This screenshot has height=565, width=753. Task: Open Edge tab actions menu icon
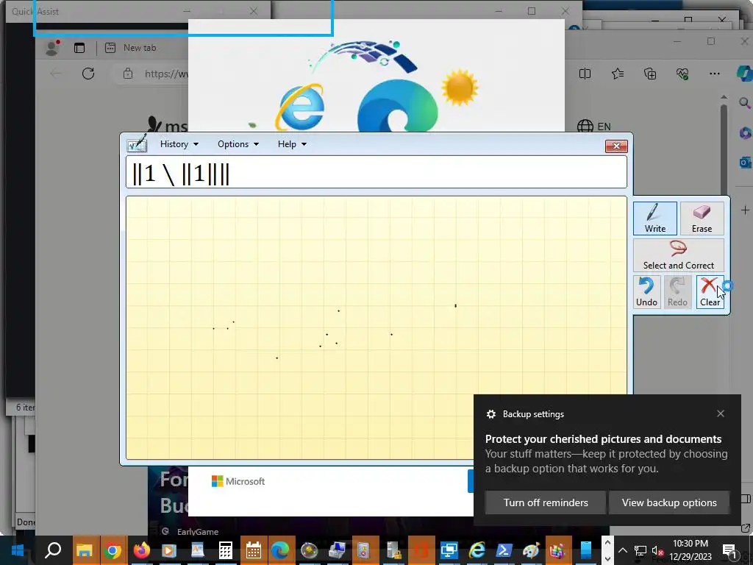(x=79, y=48)
